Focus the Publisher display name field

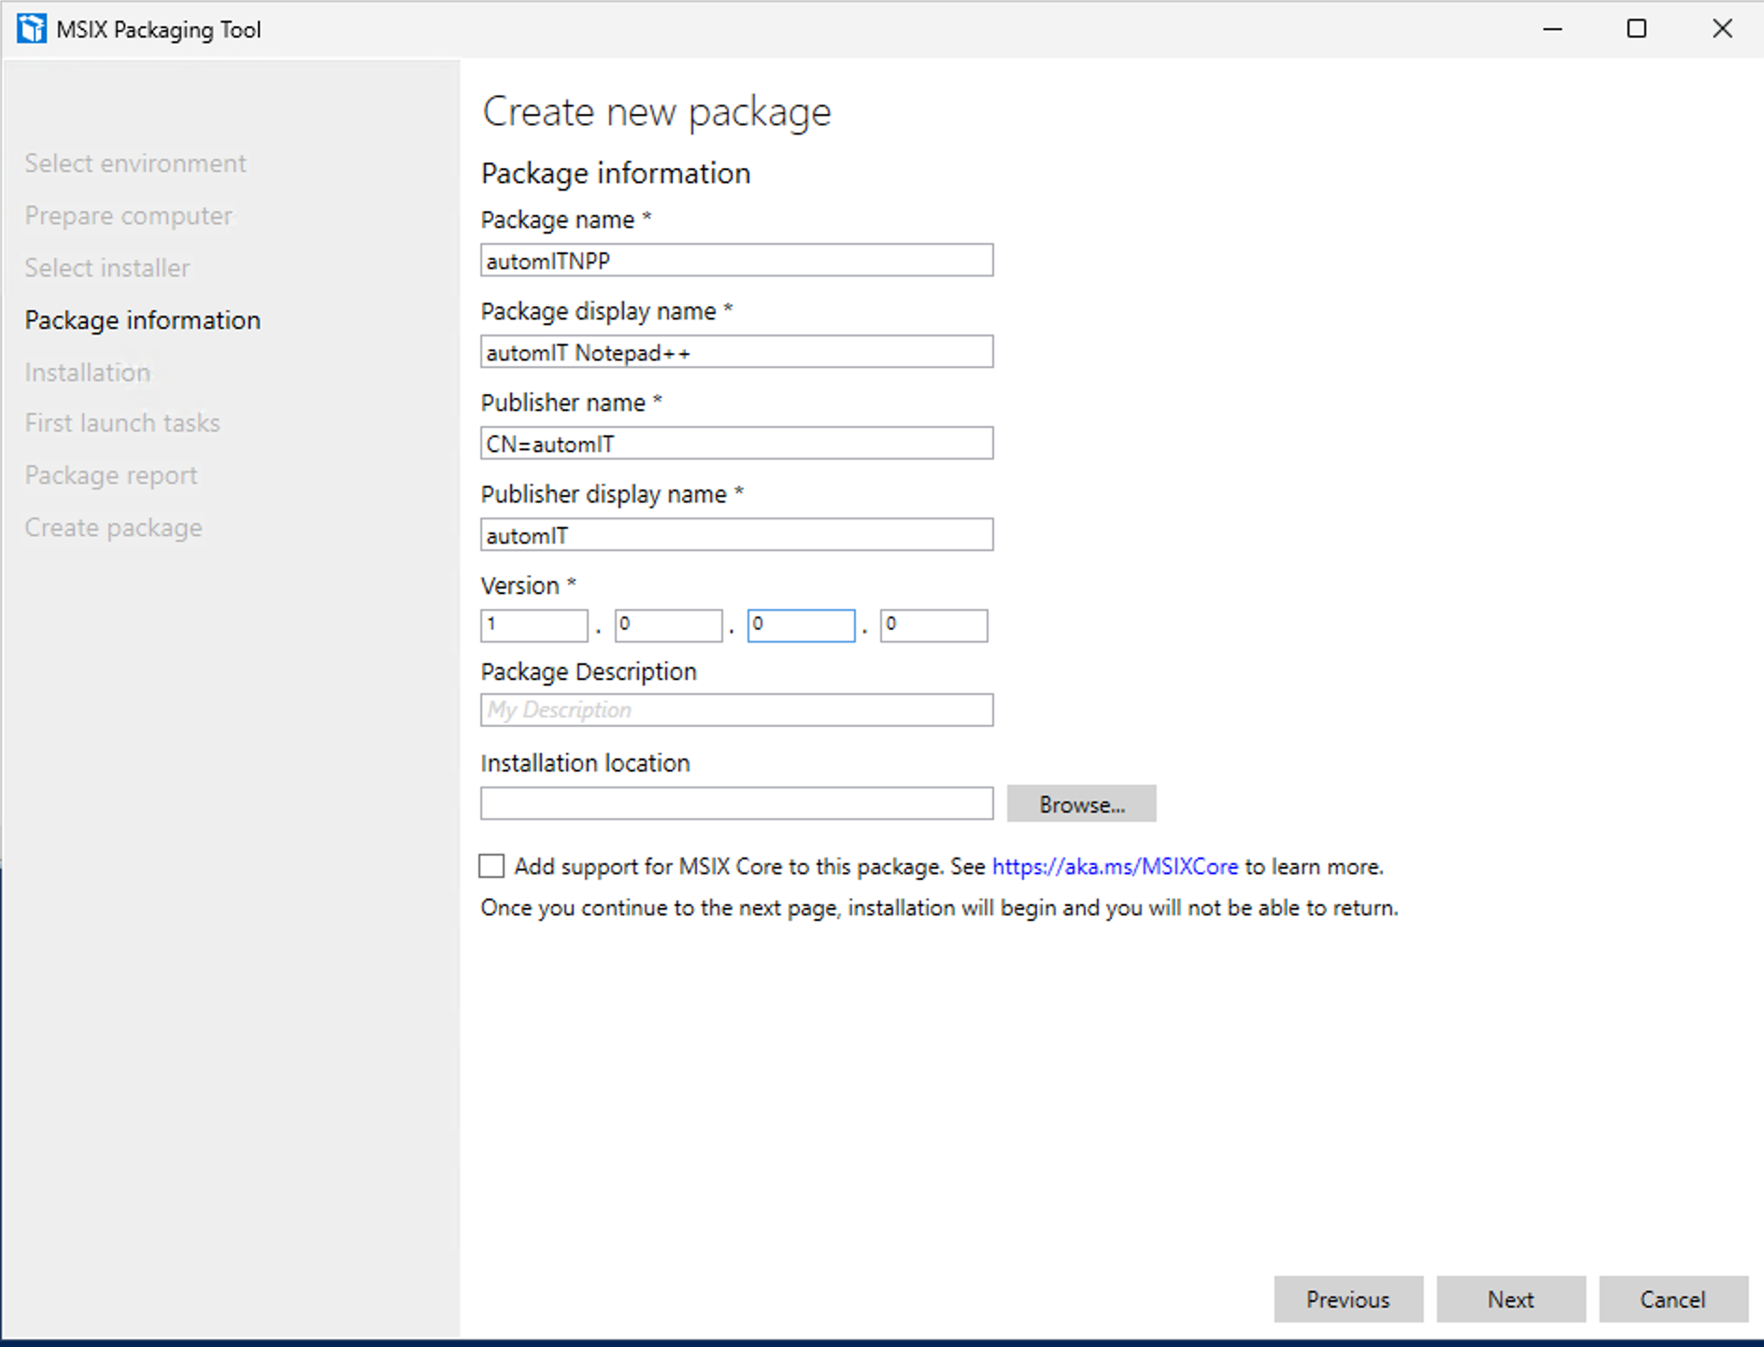(x=736, y=535)
